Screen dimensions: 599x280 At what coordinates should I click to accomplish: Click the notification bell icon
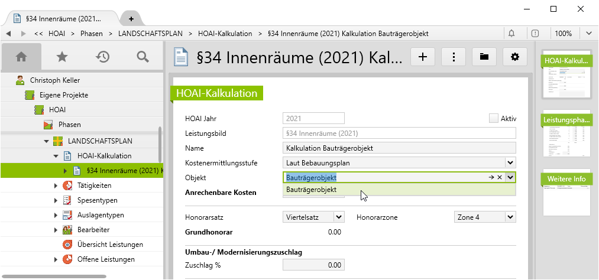tap(511, 34)
